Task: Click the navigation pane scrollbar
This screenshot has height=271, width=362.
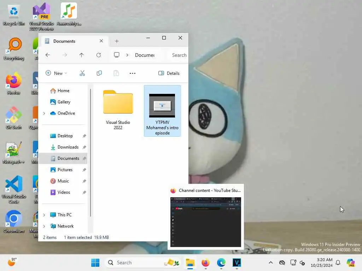Action: [x=90, y=152]
